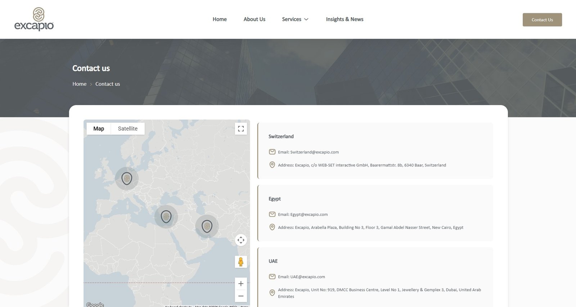Image resolution: width=576 pixels, height=307 pixels.
Task: Select the Map view type
Action: click(99, 128)
